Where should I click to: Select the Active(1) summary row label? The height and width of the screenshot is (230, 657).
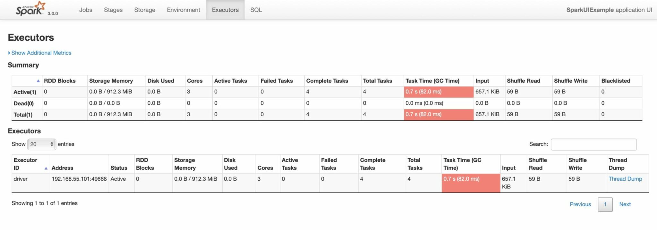25,92
